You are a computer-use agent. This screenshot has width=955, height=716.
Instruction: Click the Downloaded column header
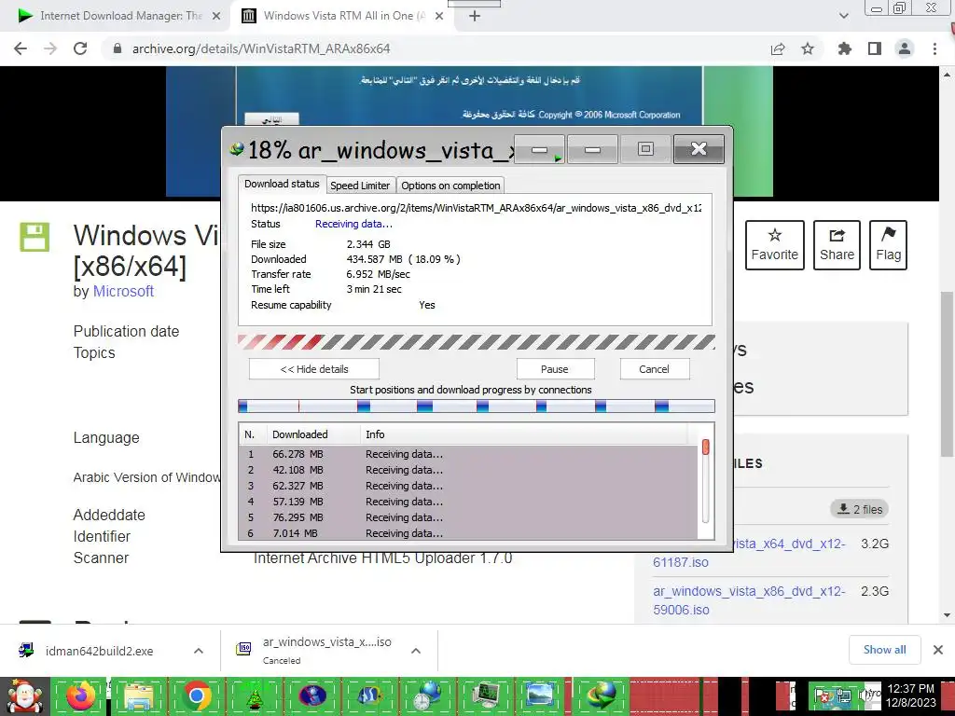(313, 434)
